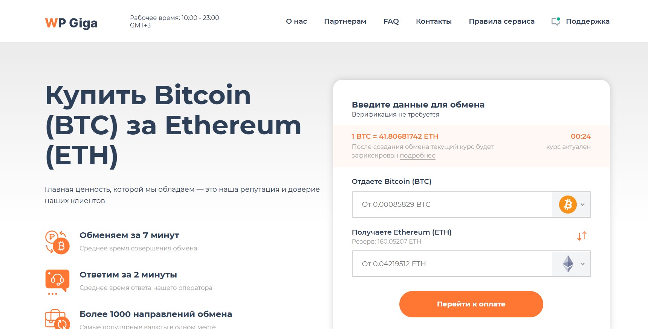Go to the FAQ page
This screenshot has height=329, width=648.
[x=391, y=21]
